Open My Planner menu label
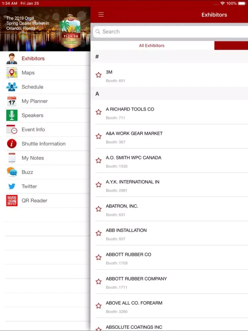 click(x=35, y=101)
